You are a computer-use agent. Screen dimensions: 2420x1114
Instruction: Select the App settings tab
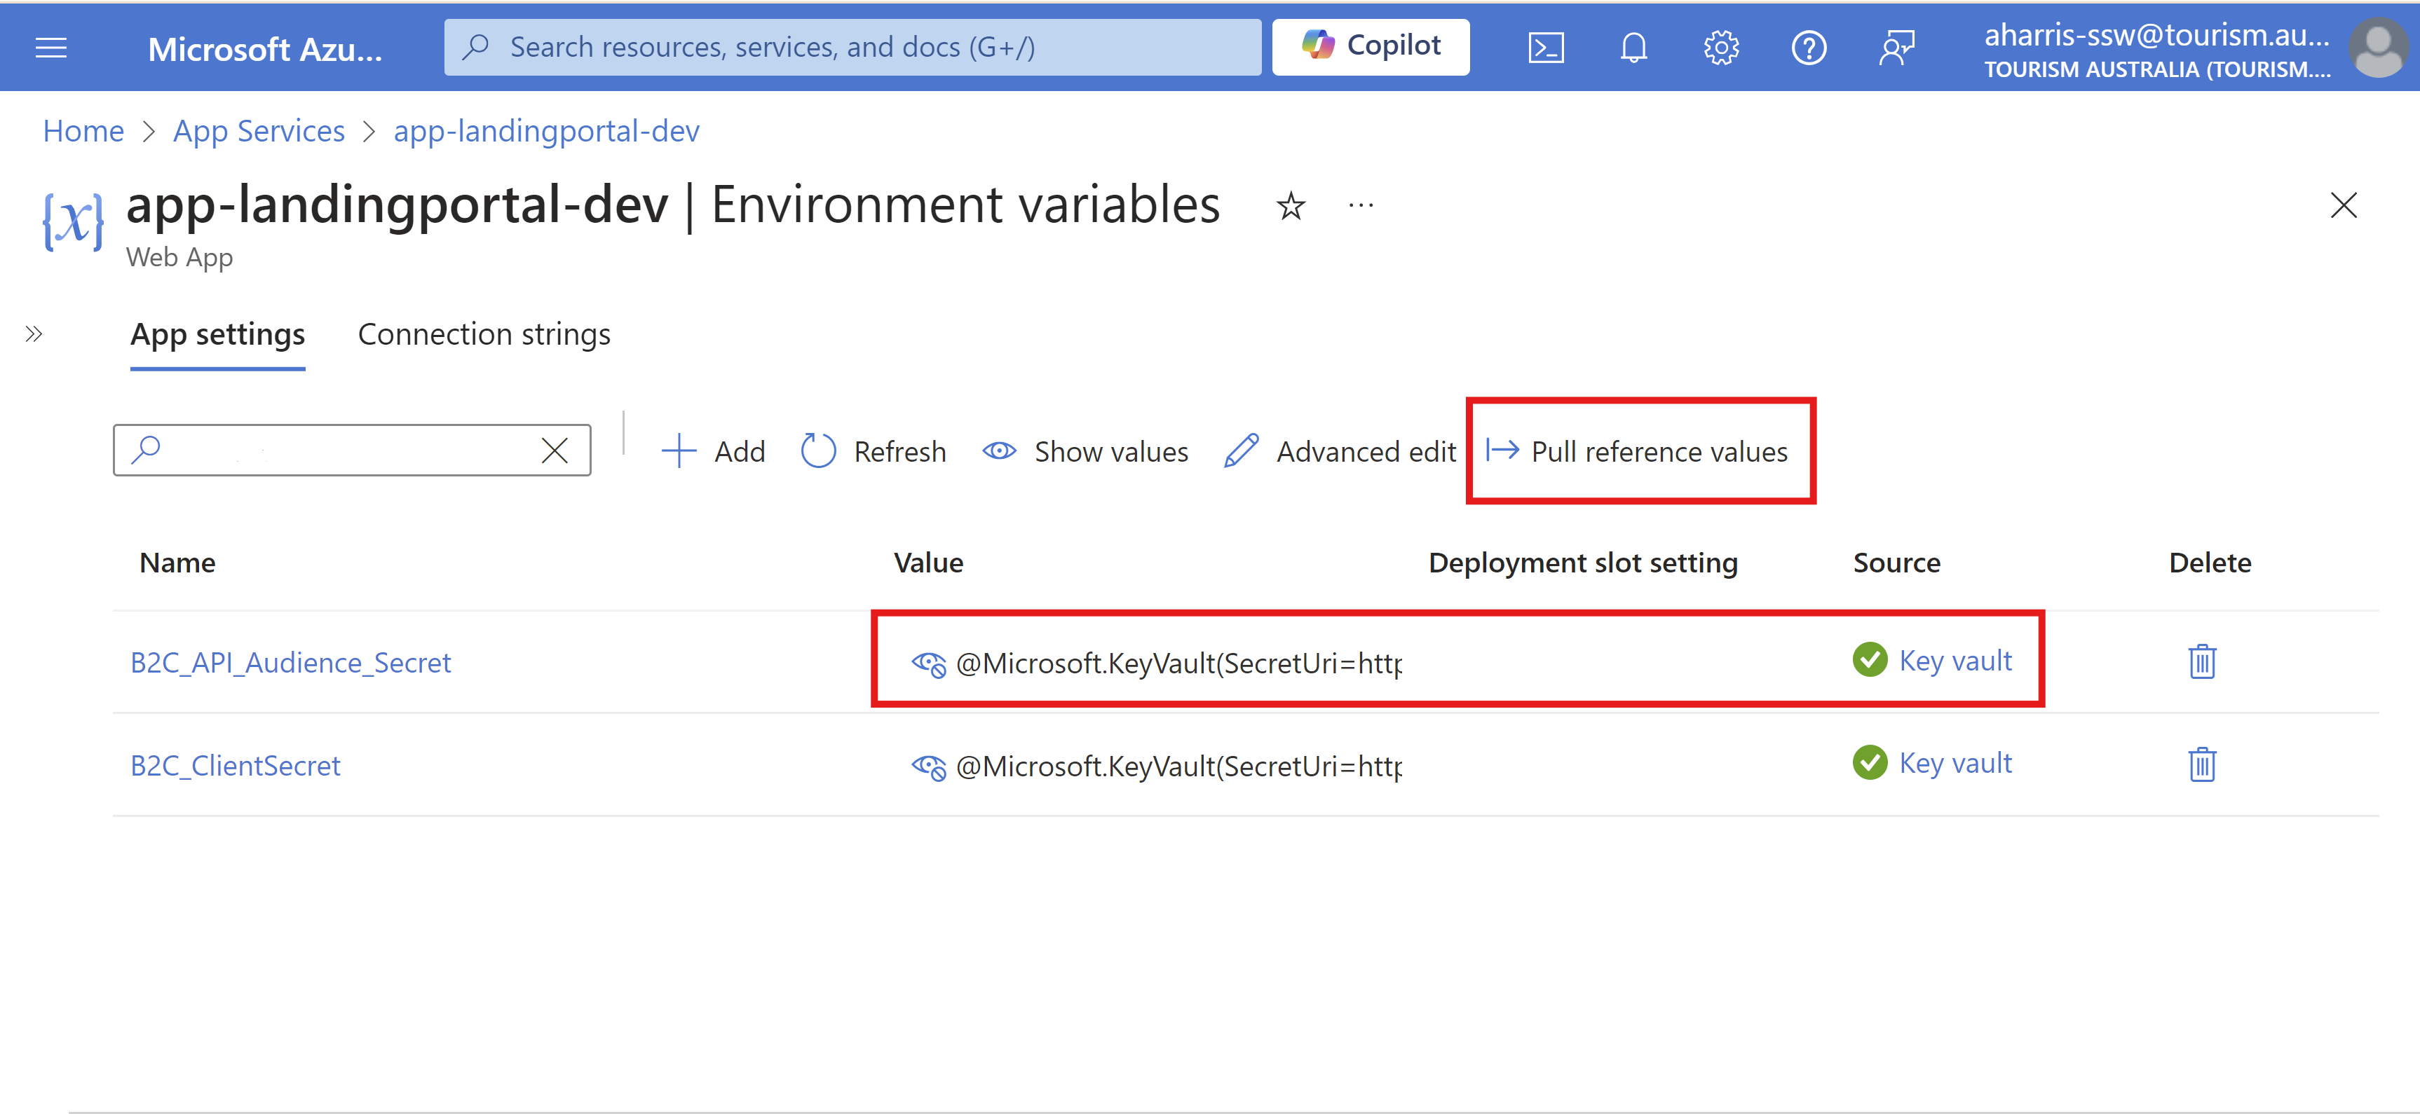click(217, 334)
